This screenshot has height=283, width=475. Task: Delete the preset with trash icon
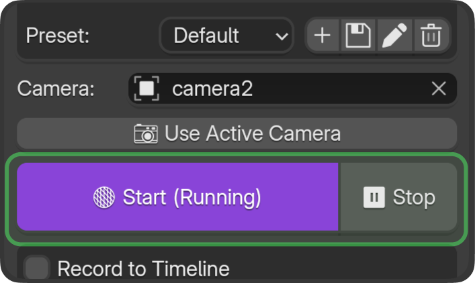point(430,35)
